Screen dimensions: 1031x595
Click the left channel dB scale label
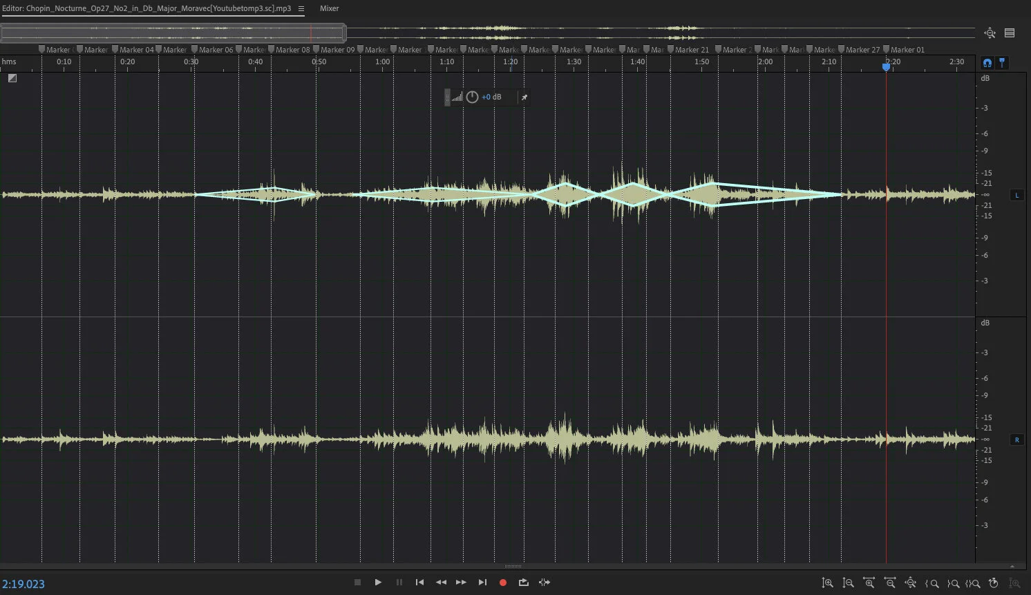[985, 78]
